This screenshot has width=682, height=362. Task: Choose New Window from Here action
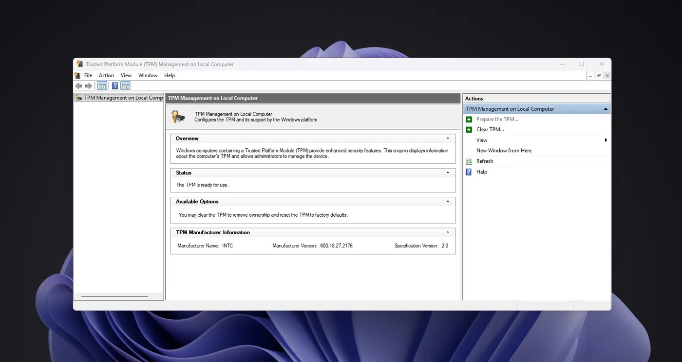coord(504,151)
